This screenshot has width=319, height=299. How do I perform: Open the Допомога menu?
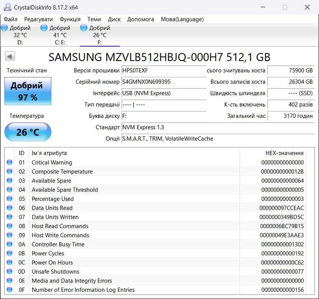click(140, 19)
